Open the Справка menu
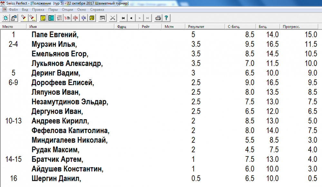Viewport: 322px width, 187px height. (x=97, y=9)
